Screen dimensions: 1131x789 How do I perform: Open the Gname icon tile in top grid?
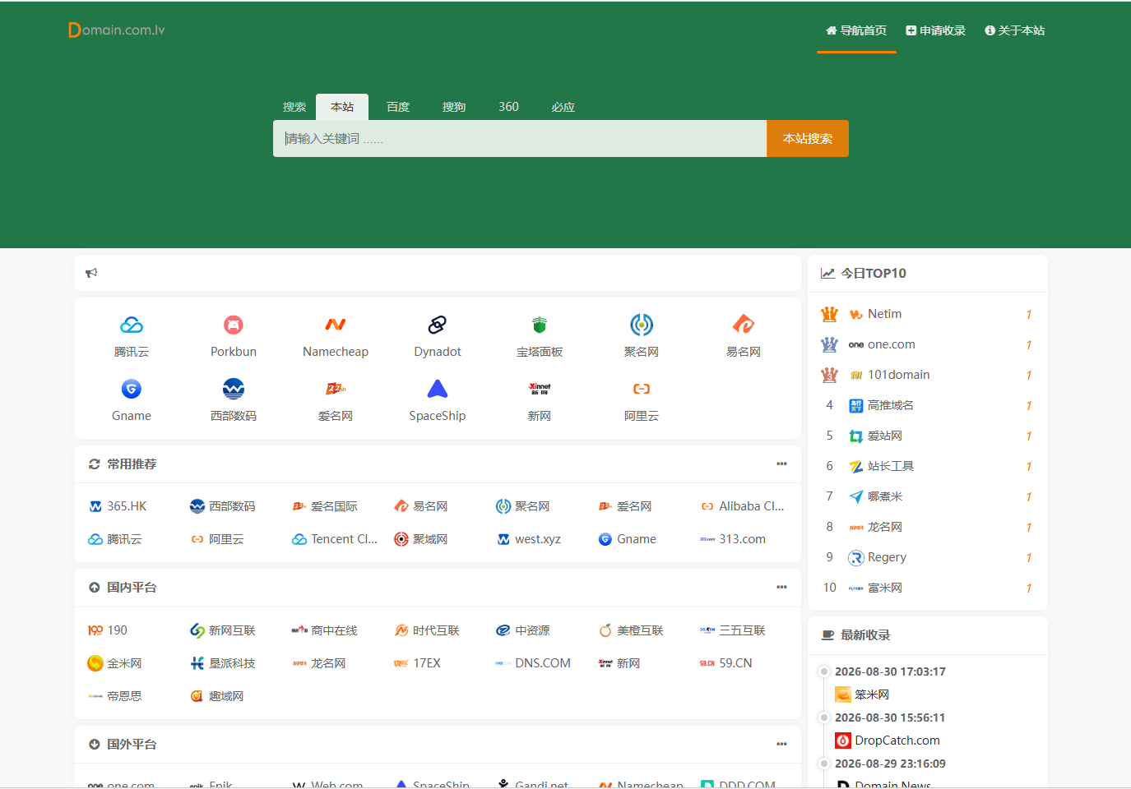(x=132, y=400)
